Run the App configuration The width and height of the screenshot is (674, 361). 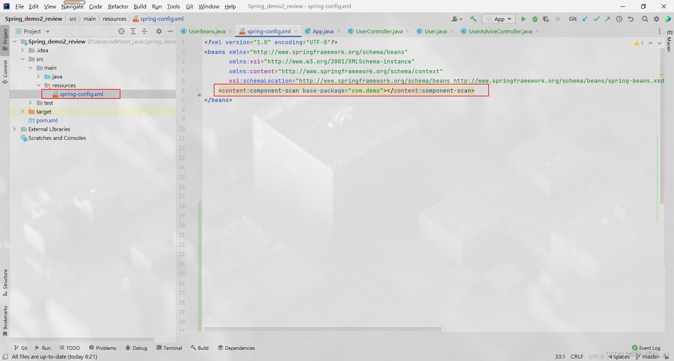(523, 19)
